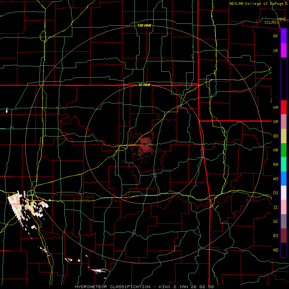Pick the HR green legend swatch
This screenshot has height=289, width=289.
(284, 150)
